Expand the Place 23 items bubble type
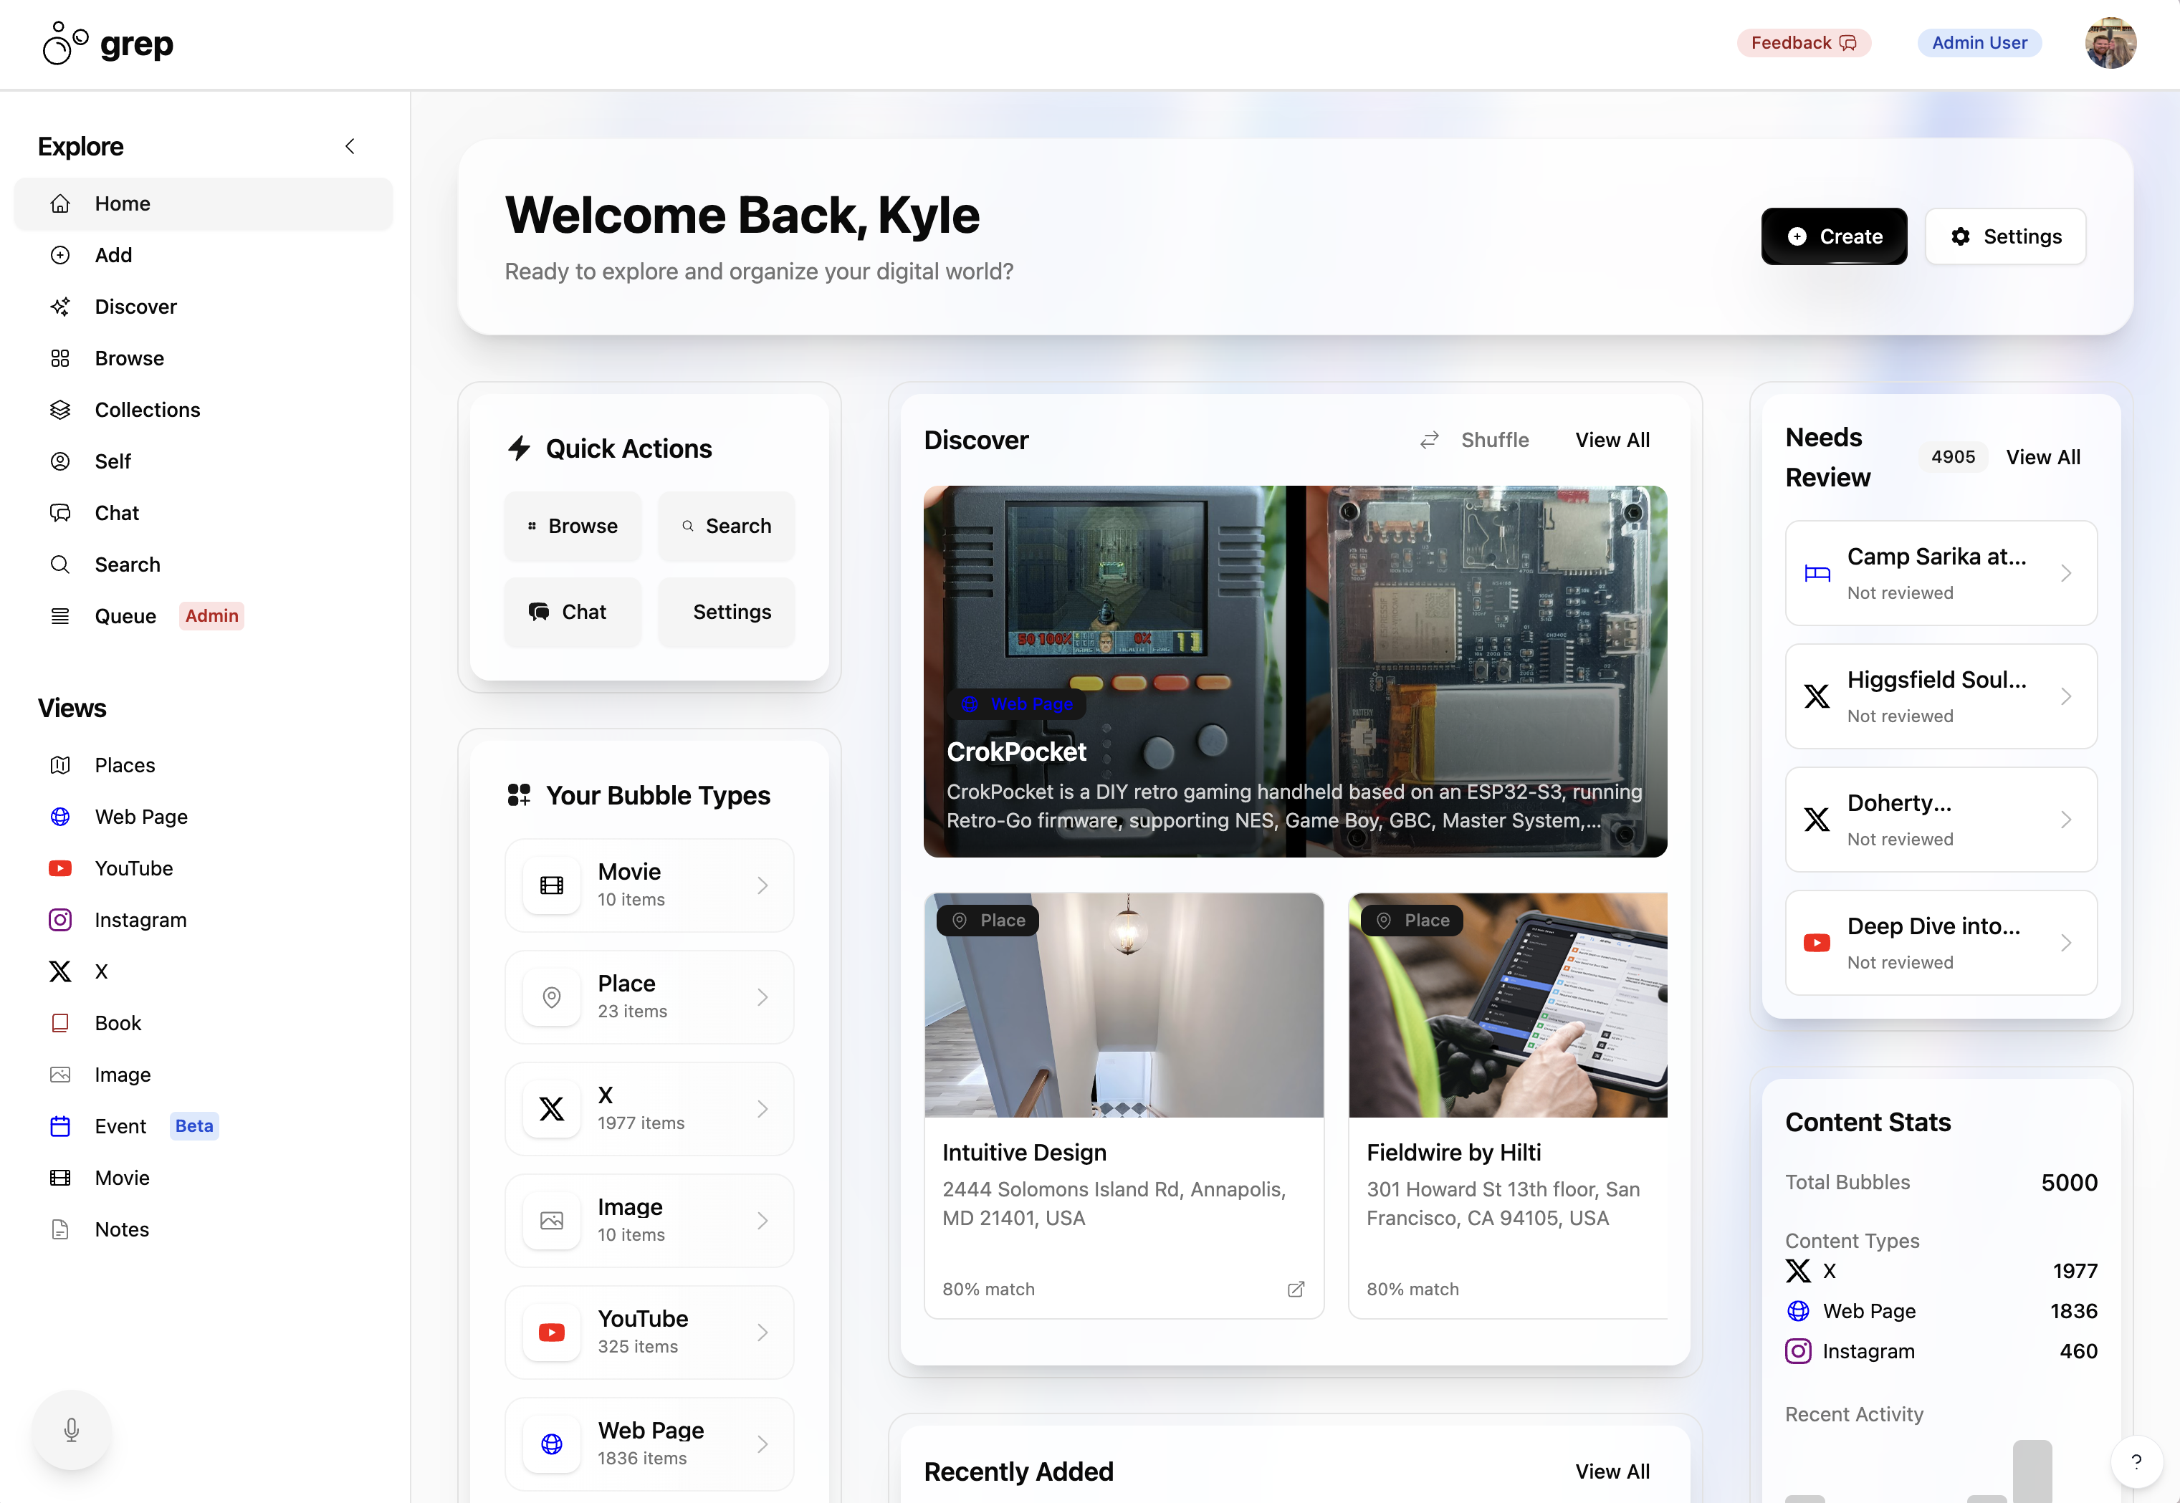The width and height of the screenshot is (2180, 1503). click(650, 997)
